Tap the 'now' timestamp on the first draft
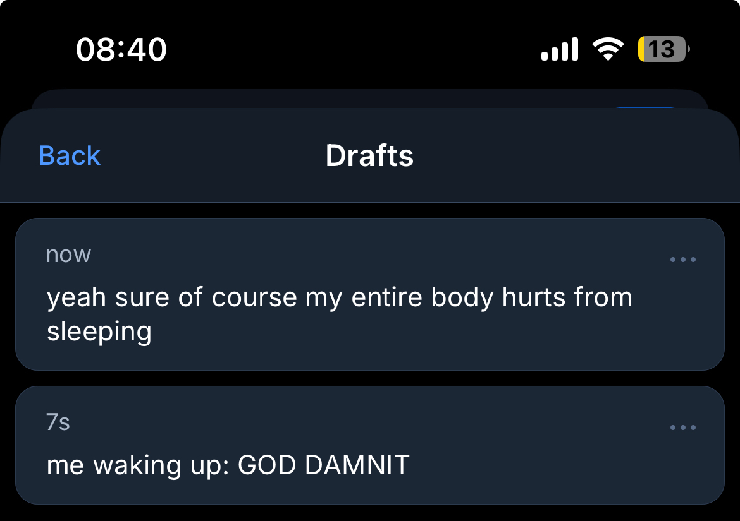Image resolution: width=740 pixels, height=521 pixels. 68,254
